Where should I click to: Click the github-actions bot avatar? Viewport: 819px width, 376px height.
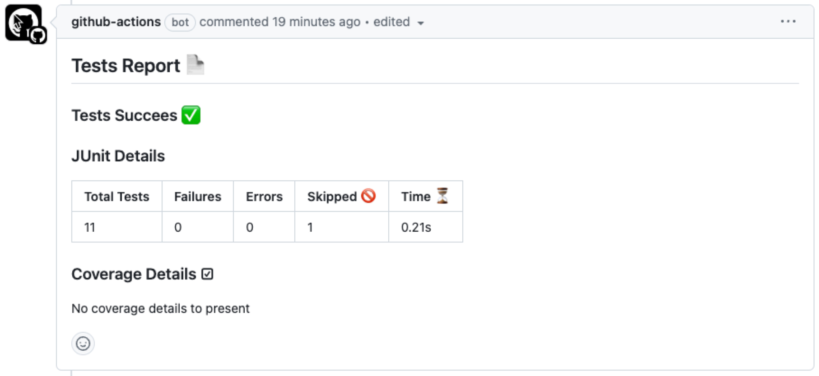click(24, 23)
